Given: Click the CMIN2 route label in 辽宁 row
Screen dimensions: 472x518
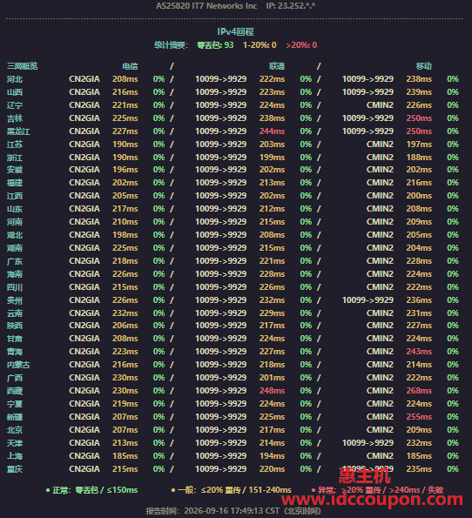Looking at the screenshot, I should (x=380, y=105).
